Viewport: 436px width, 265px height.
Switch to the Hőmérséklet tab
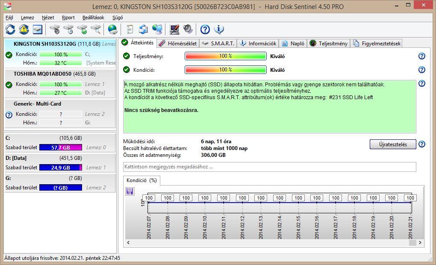pos(178,43)
